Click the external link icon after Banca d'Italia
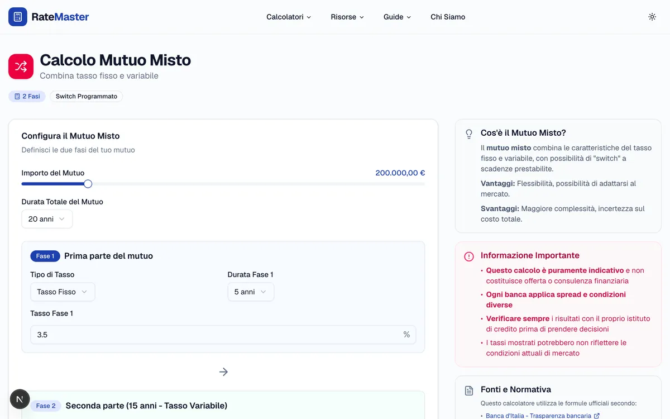The width and height of the screenshot is (670, 419). (x=597, y=416)
